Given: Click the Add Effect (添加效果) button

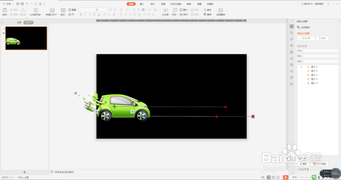Looking at the screenshot, I should (306, 38).
